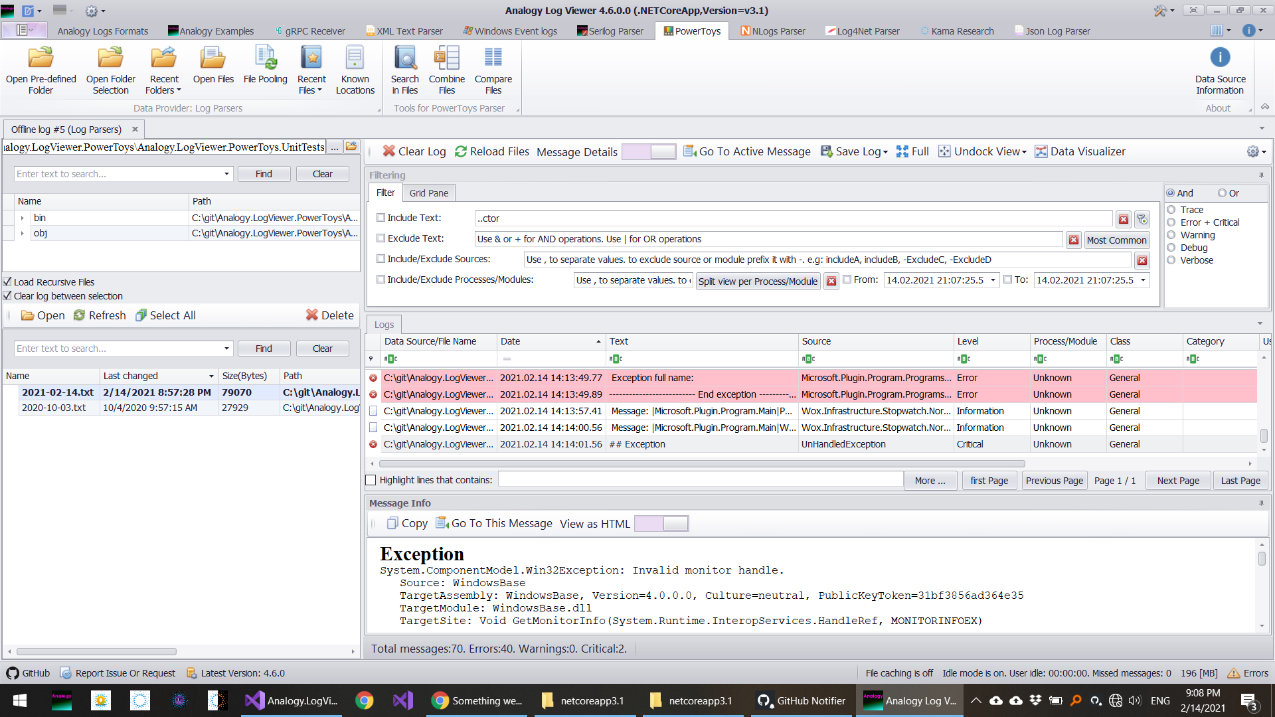
Task: Enable Include Text checkbox
Action: click(381, 218)
